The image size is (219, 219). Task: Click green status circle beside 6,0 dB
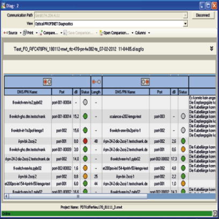(x=85, y=184)
